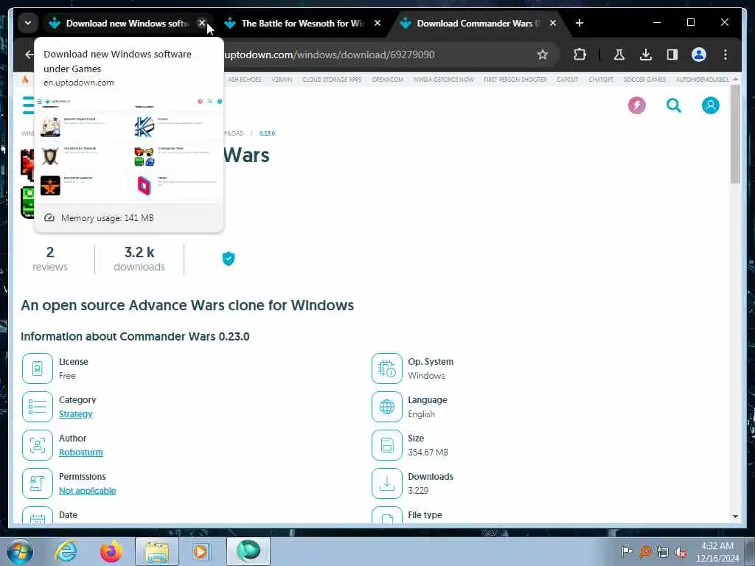The width and height of the screenshot is (755, 566).
Task: Open the Extensions puzzle icon
Action: (x=580, y=55)
